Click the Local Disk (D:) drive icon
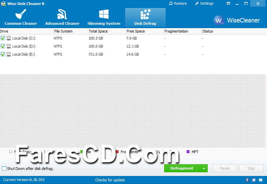267x184 pixels. pyautogui.click(x=9, y=46)
